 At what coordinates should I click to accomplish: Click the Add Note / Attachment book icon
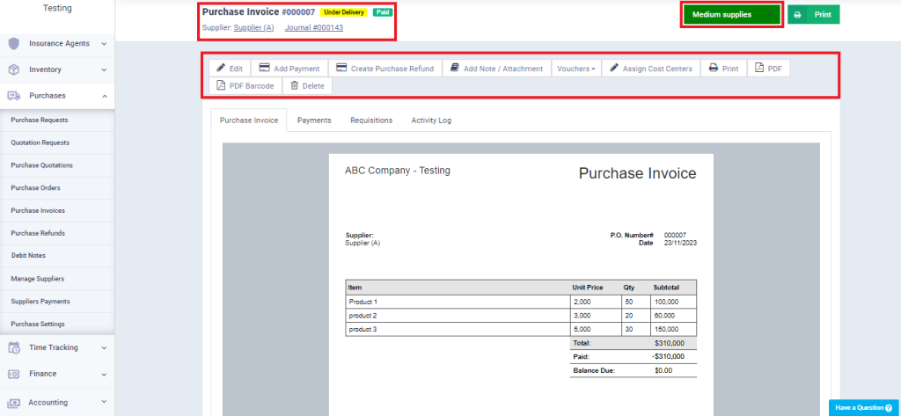[x=455, y=69]
